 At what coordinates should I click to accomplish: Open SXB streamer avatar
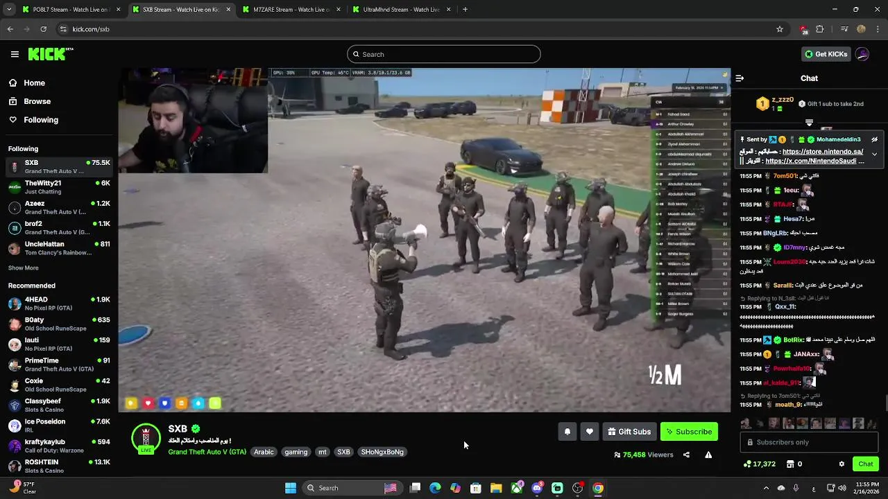click(146, 438)
